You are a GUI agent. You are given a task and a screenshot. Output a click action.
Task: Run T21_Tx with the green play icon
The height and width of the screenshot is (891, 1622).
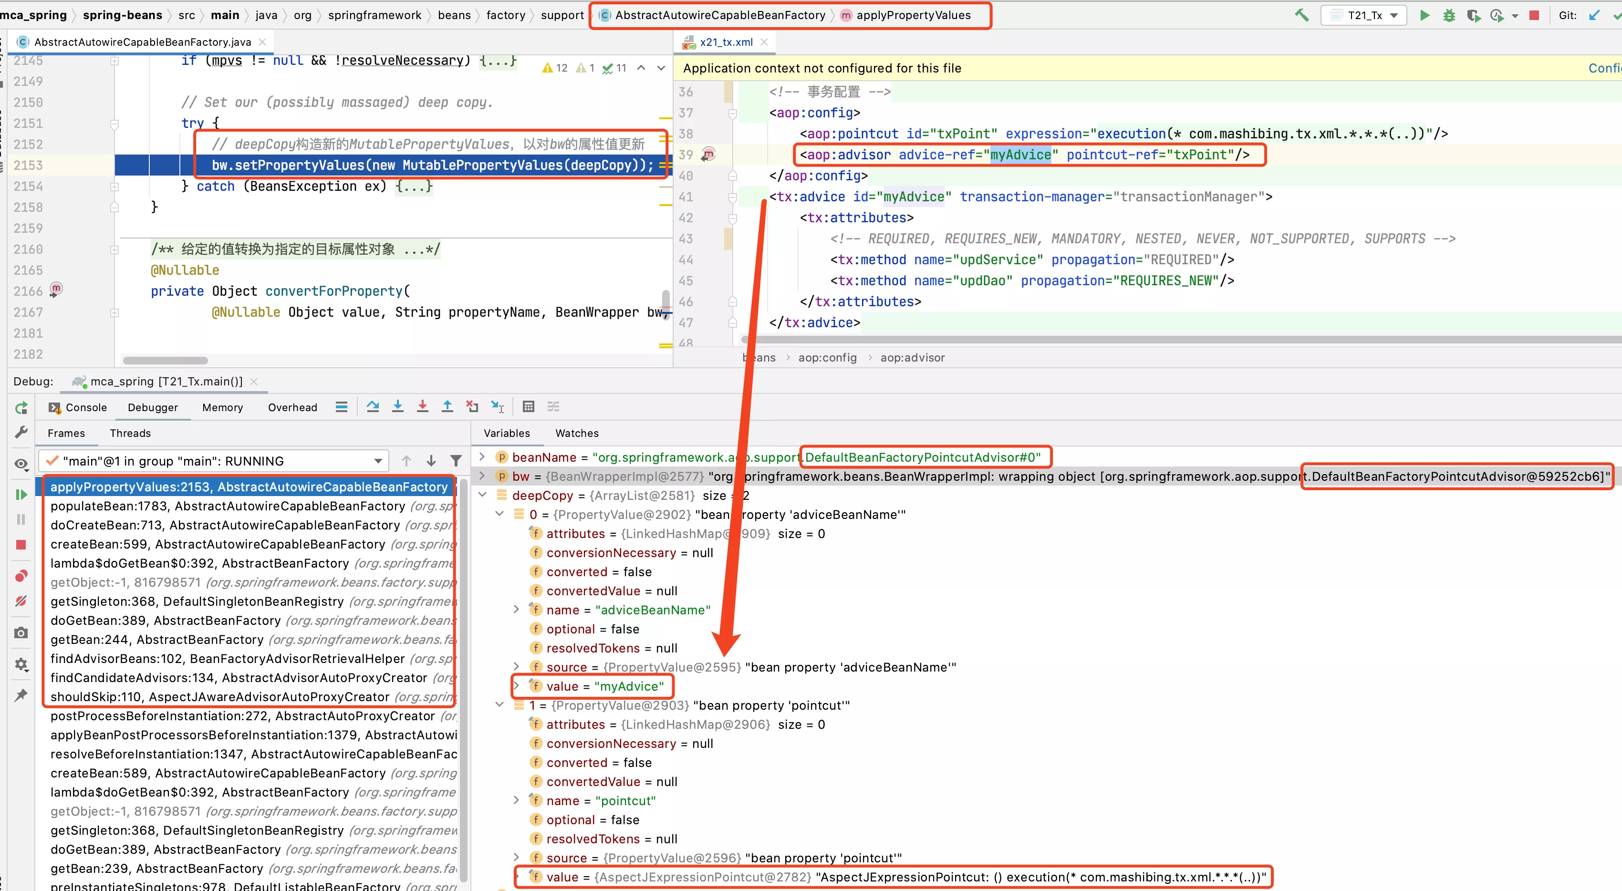point(1424,15)
